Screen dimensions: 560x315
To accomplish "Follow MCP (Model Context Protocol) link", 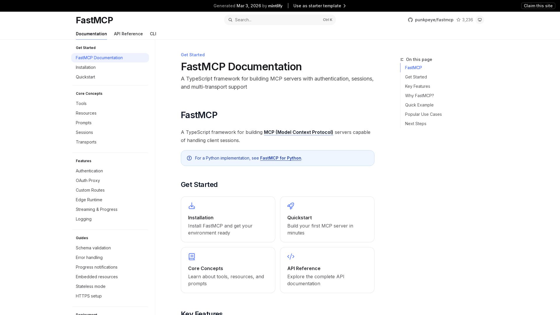I will (x=298, y=132).
